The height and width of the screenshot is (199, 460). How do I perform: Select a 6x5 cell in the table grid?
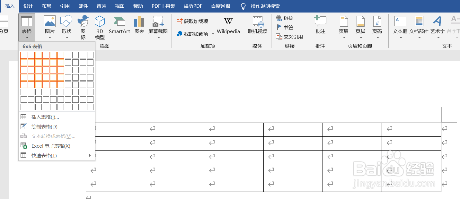[x=60, y=84]
